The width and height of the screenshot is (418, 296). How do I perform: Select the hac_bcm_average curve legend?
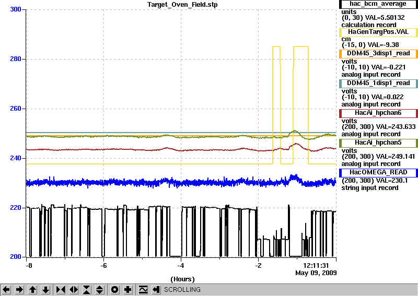point(378,4)
